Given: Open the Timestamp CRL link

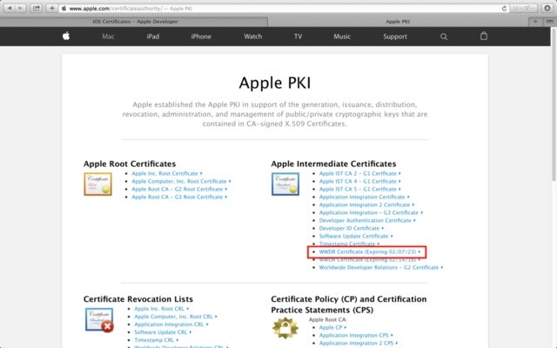Looking at the screenshot, I should pyautogui.click(x=154, y=340).
